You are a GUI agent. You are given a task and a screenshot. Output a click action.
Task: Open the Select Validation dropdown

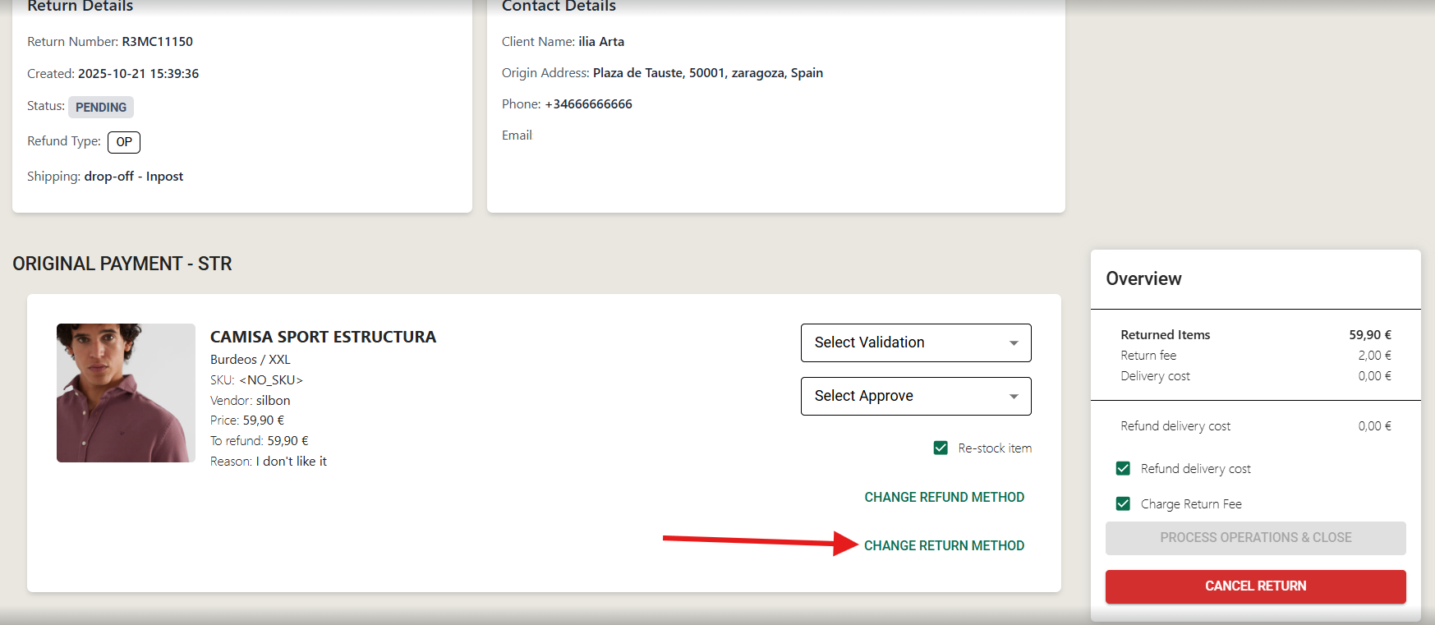915,342
